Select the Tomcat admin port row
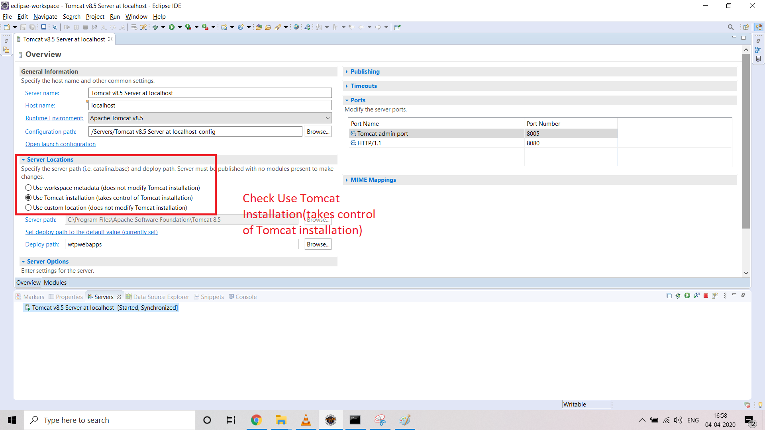Image resolution: width=765 pixels, height=430 pixels. (x=483, y=133)
